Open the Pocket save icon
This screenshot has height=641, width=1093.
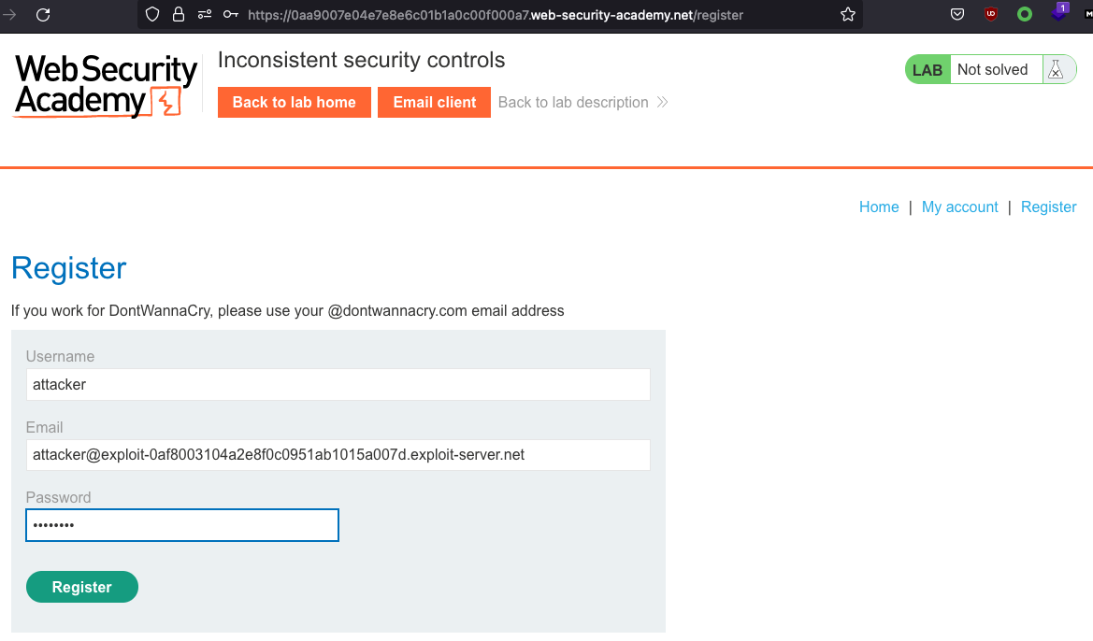click(957, 15)
